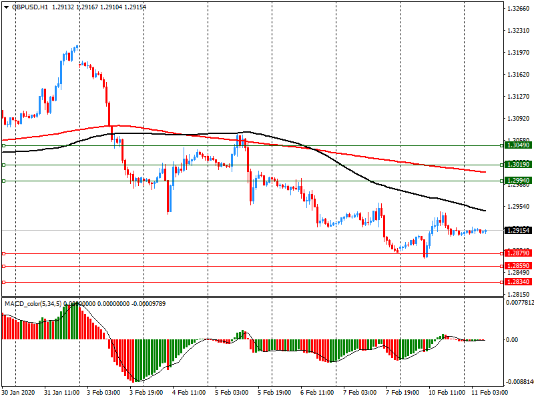Select the red 1.28790 price label
The height and width of the screenshot is (400, 534).
(518, 253)
